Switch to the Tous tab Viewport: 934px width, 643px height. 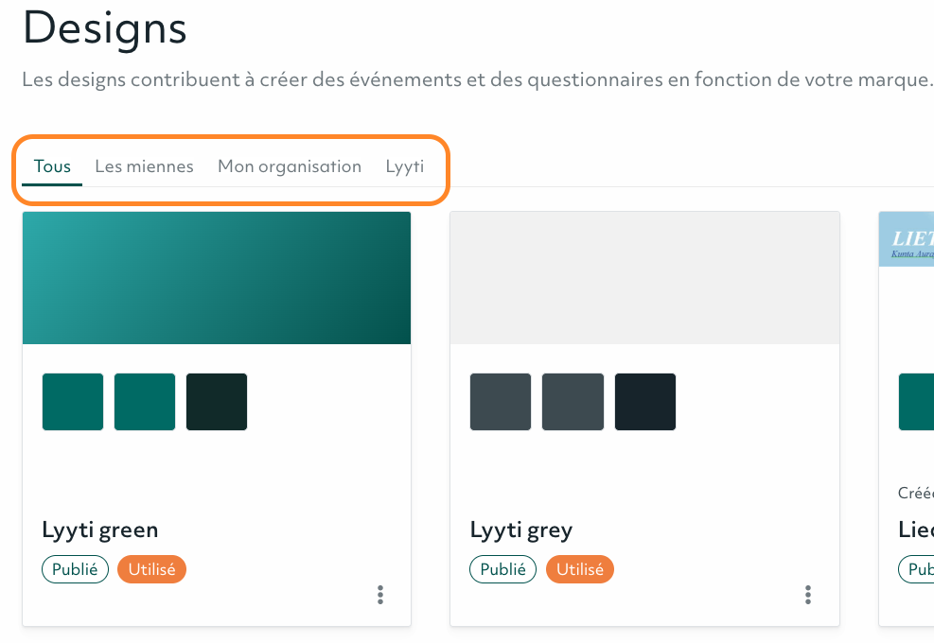pyautogui.click(x=52, y=166)
